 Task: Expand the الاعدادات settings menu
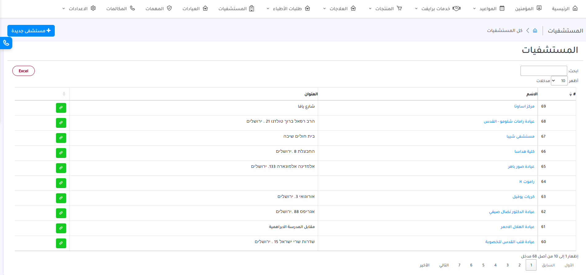[x=79, y=9]
